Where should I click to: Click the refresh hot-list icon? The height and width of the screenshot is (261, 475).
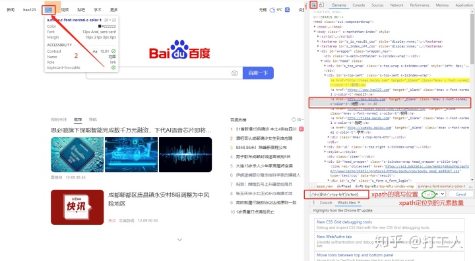pyautogui.click(x=294, y=119)
